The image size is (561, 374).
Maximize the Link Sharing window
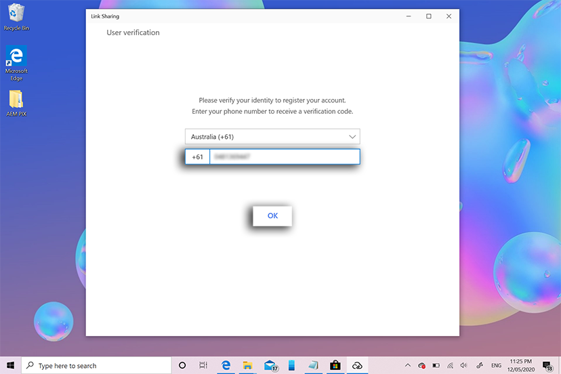pos(429,16)
